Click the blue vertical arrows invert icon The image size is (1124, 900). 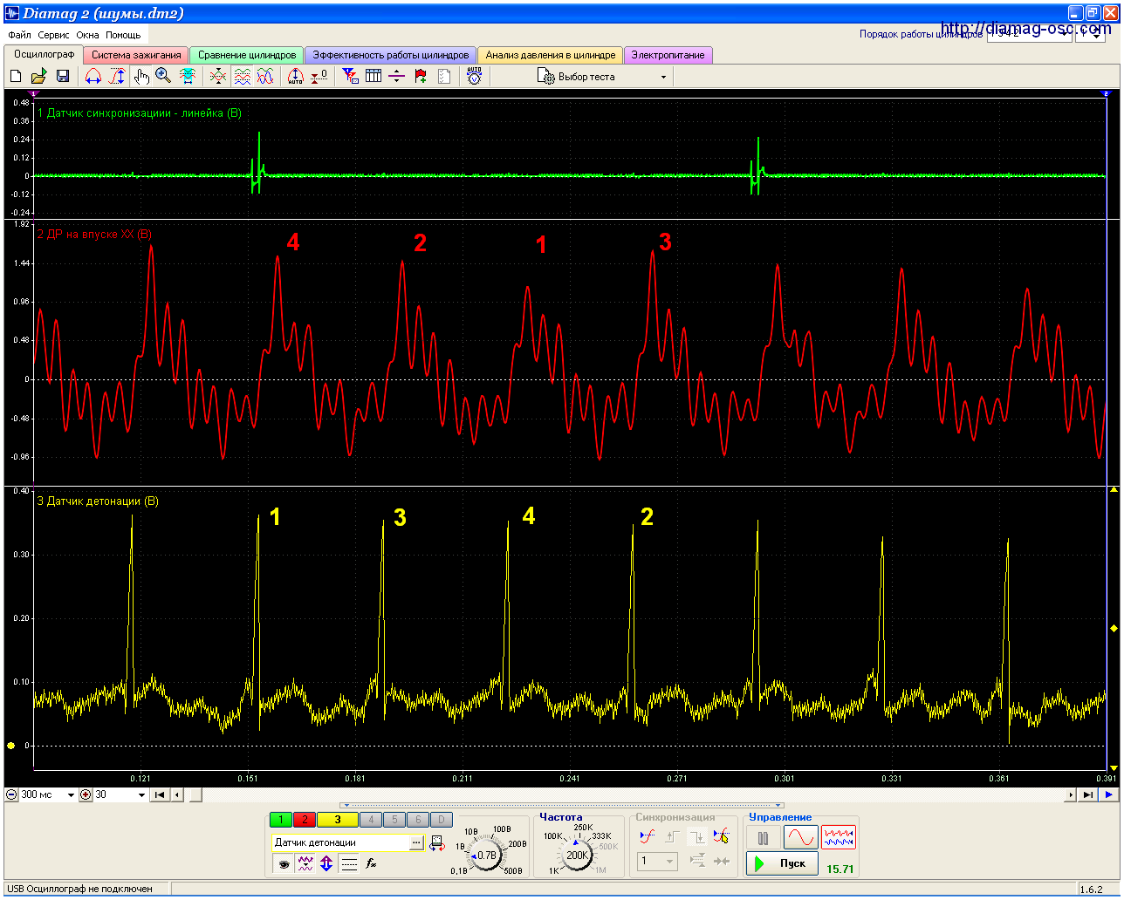point(326,863)
